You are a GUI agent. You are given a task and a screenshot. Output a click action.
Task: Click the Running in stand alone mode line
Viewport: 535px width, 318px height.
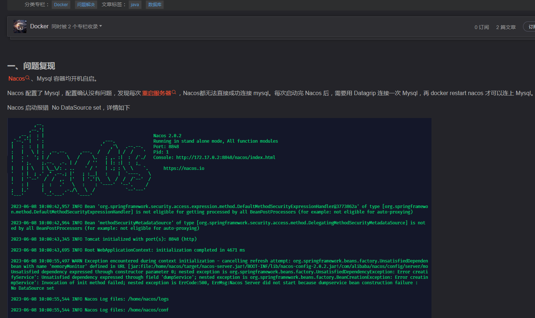pos(215,141)
